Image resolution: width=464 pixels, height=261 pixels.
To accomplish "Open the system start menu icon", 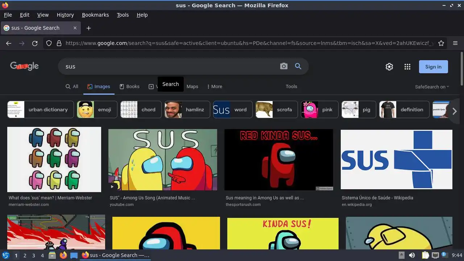I will (5, 255).
